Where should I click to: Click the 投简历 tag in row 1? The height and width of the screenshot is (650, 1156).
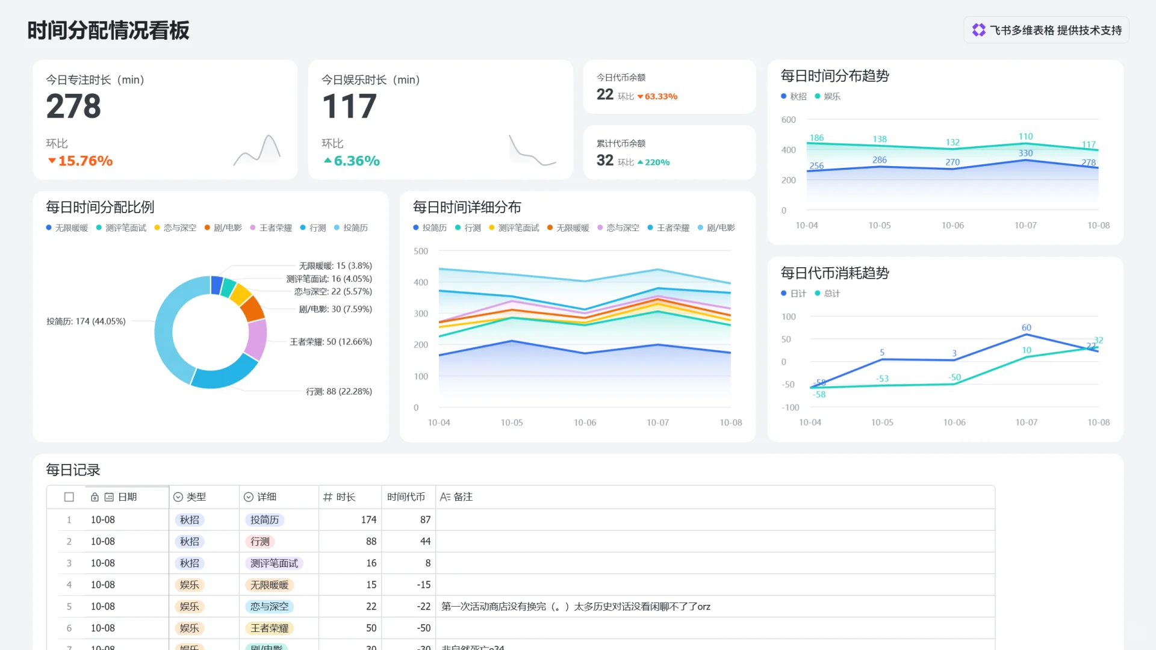pos(264,520)
